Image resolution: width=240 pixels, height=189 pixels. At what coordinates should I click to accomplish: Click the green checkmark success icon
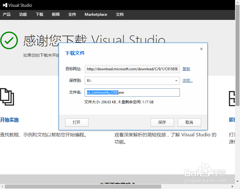tap(9, 40)
